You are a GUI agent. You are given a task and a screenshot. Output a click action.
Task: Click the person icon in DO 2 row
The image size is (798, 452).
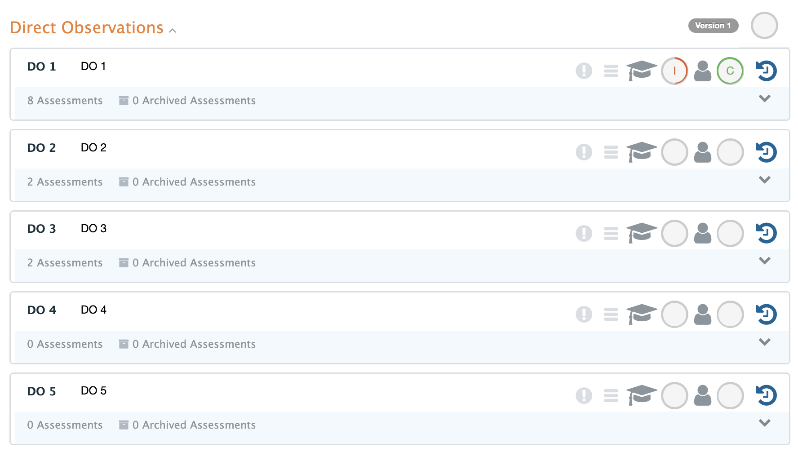point(702,152)
